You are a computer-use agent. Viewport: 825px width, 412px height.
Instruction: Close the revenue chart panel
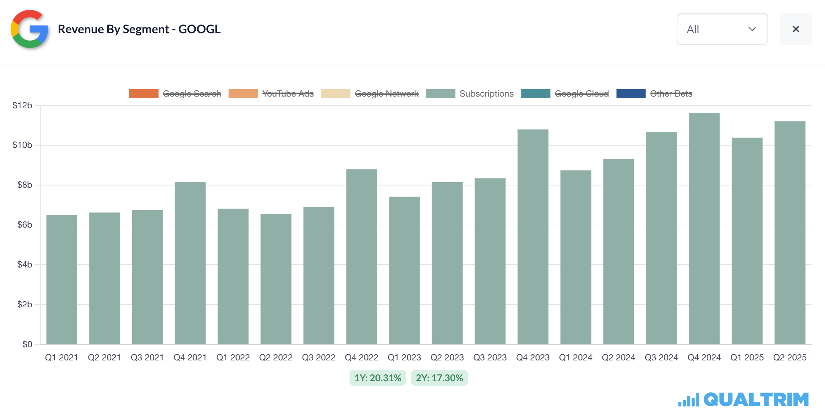click(796, 29)
